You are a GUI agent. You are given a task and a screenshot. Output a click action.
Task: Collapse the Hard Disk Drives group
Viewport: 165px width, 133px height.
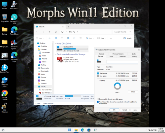click(x=56, y=44)
